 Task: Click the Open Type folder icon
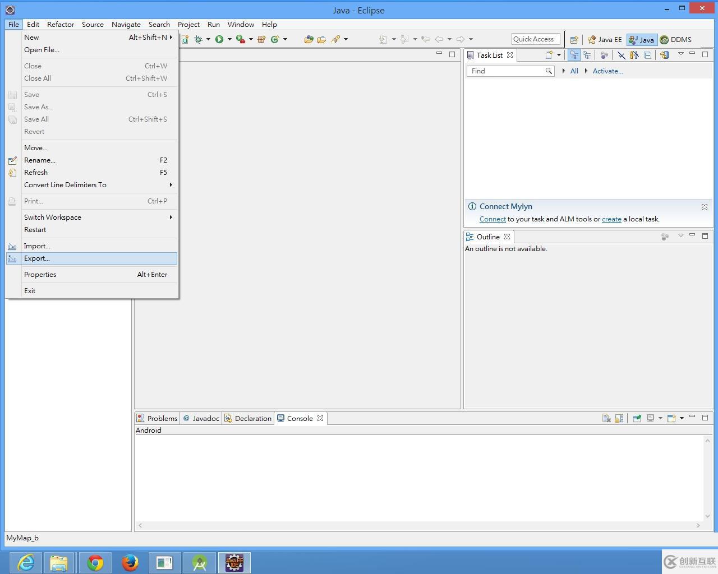309,39
